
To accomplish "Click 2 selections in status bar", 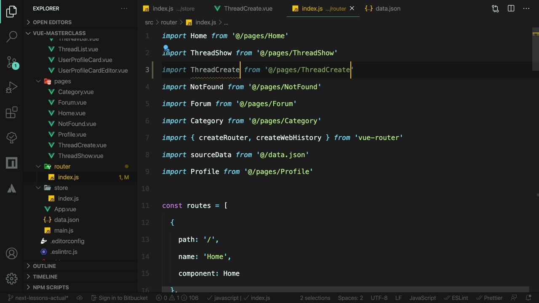I will point(315,298).
